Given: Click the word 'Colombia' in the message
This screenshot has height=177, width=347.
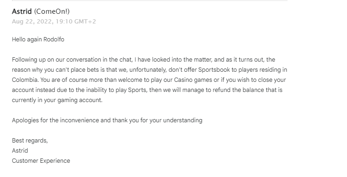Looking at the screenshot, I should coord(25,80).
